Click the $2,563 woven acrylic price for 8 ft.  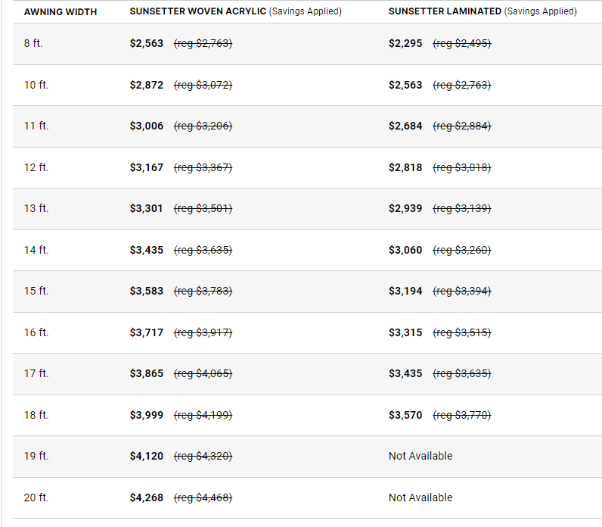click(x=147, y=44)
